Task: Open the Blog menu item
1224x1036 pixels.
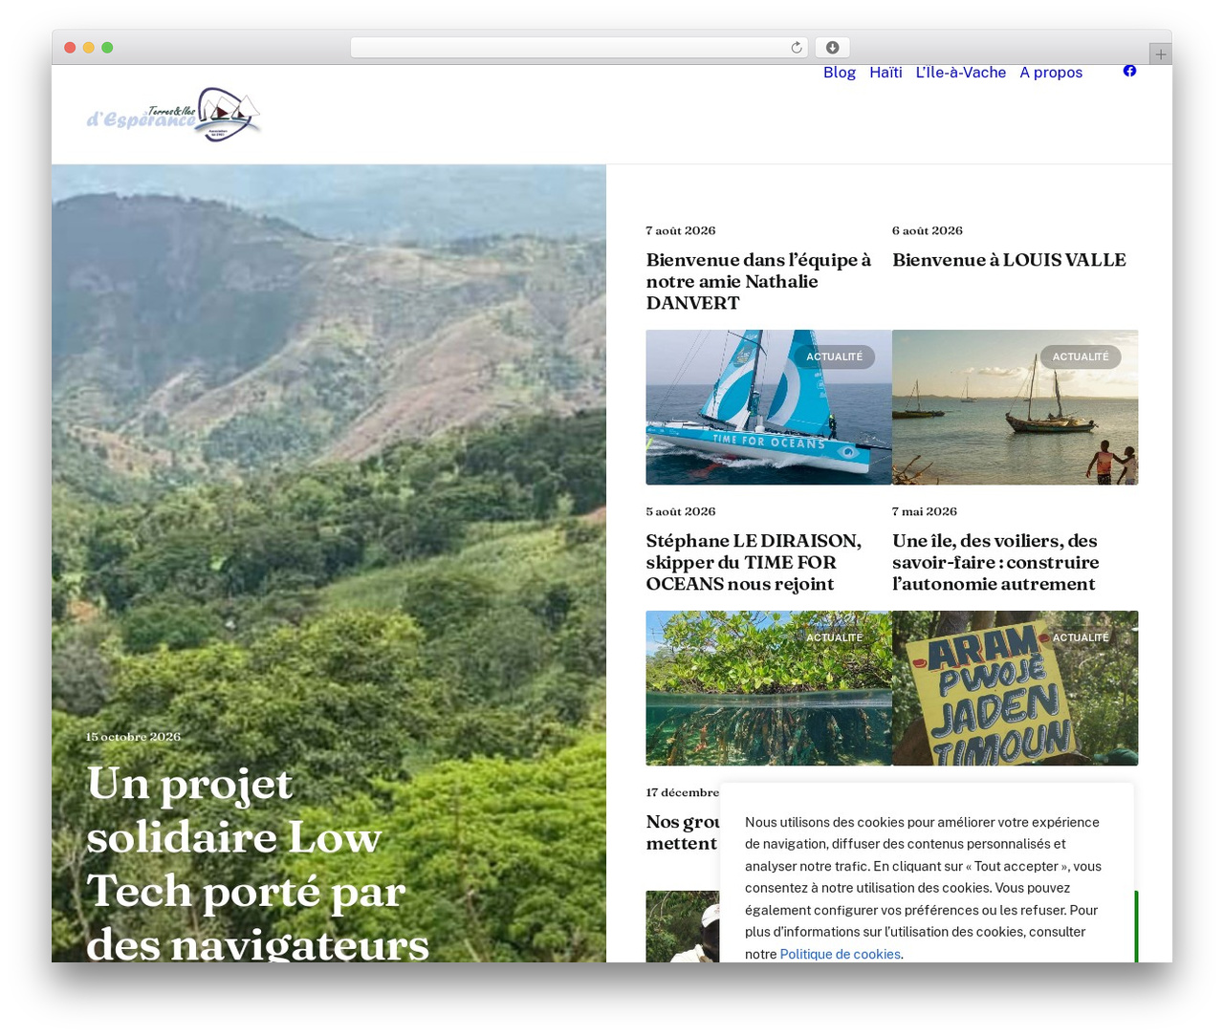Action: (x=840, y=73)
